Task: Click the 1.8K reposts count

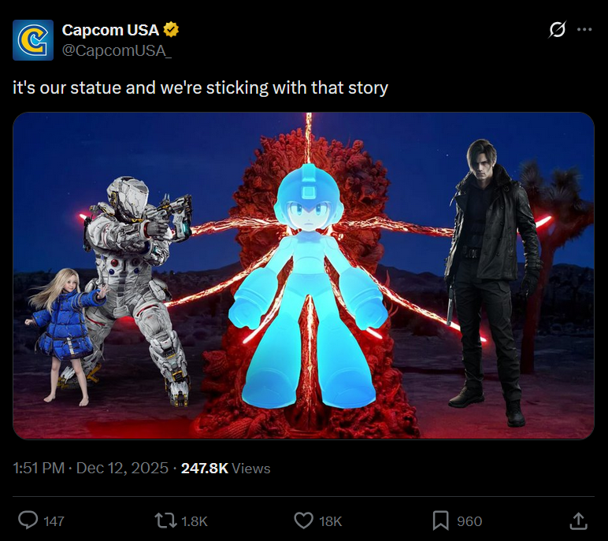Action: pos(195,521)
